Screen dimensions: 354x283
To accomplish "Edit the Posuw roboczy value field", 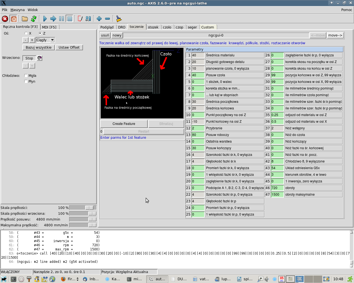I will point(198,135).
